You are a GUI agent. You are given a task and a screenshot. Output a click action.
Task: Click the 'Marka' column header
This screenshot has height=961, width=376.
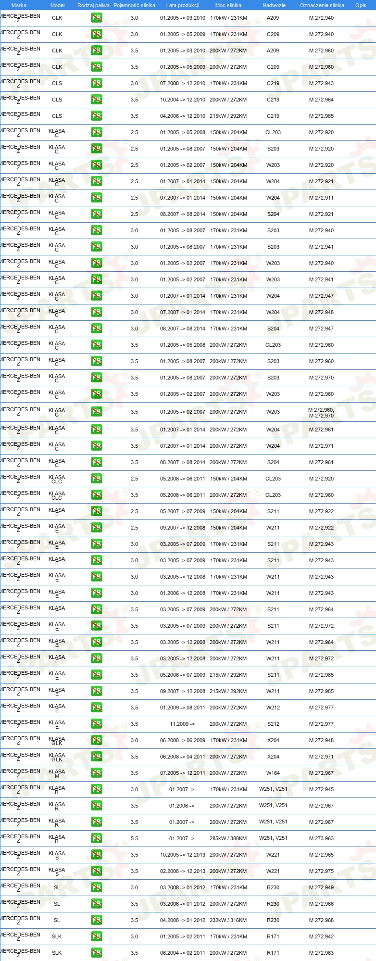coord(19,5)
